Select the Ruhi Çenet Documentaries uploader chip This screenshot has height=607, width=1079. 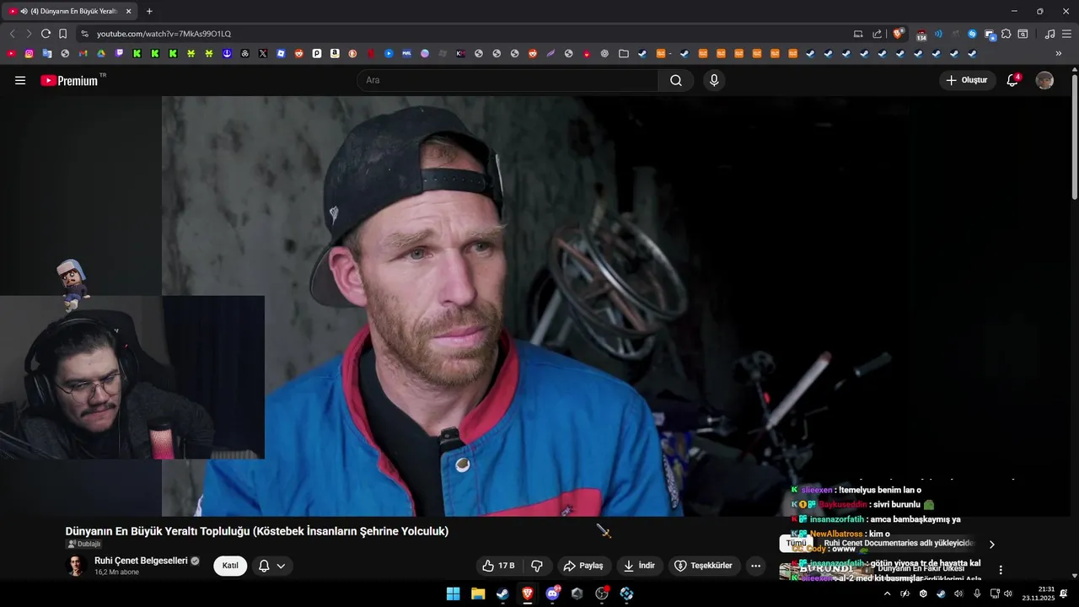point(899,544)
